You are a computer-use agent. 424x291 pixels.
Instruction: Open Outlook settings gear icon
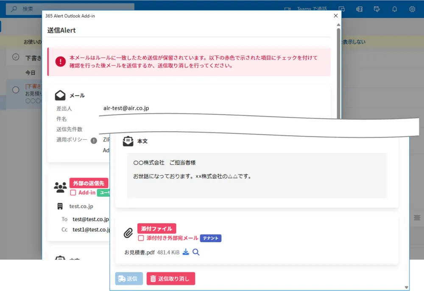click(x=412, y=9)
